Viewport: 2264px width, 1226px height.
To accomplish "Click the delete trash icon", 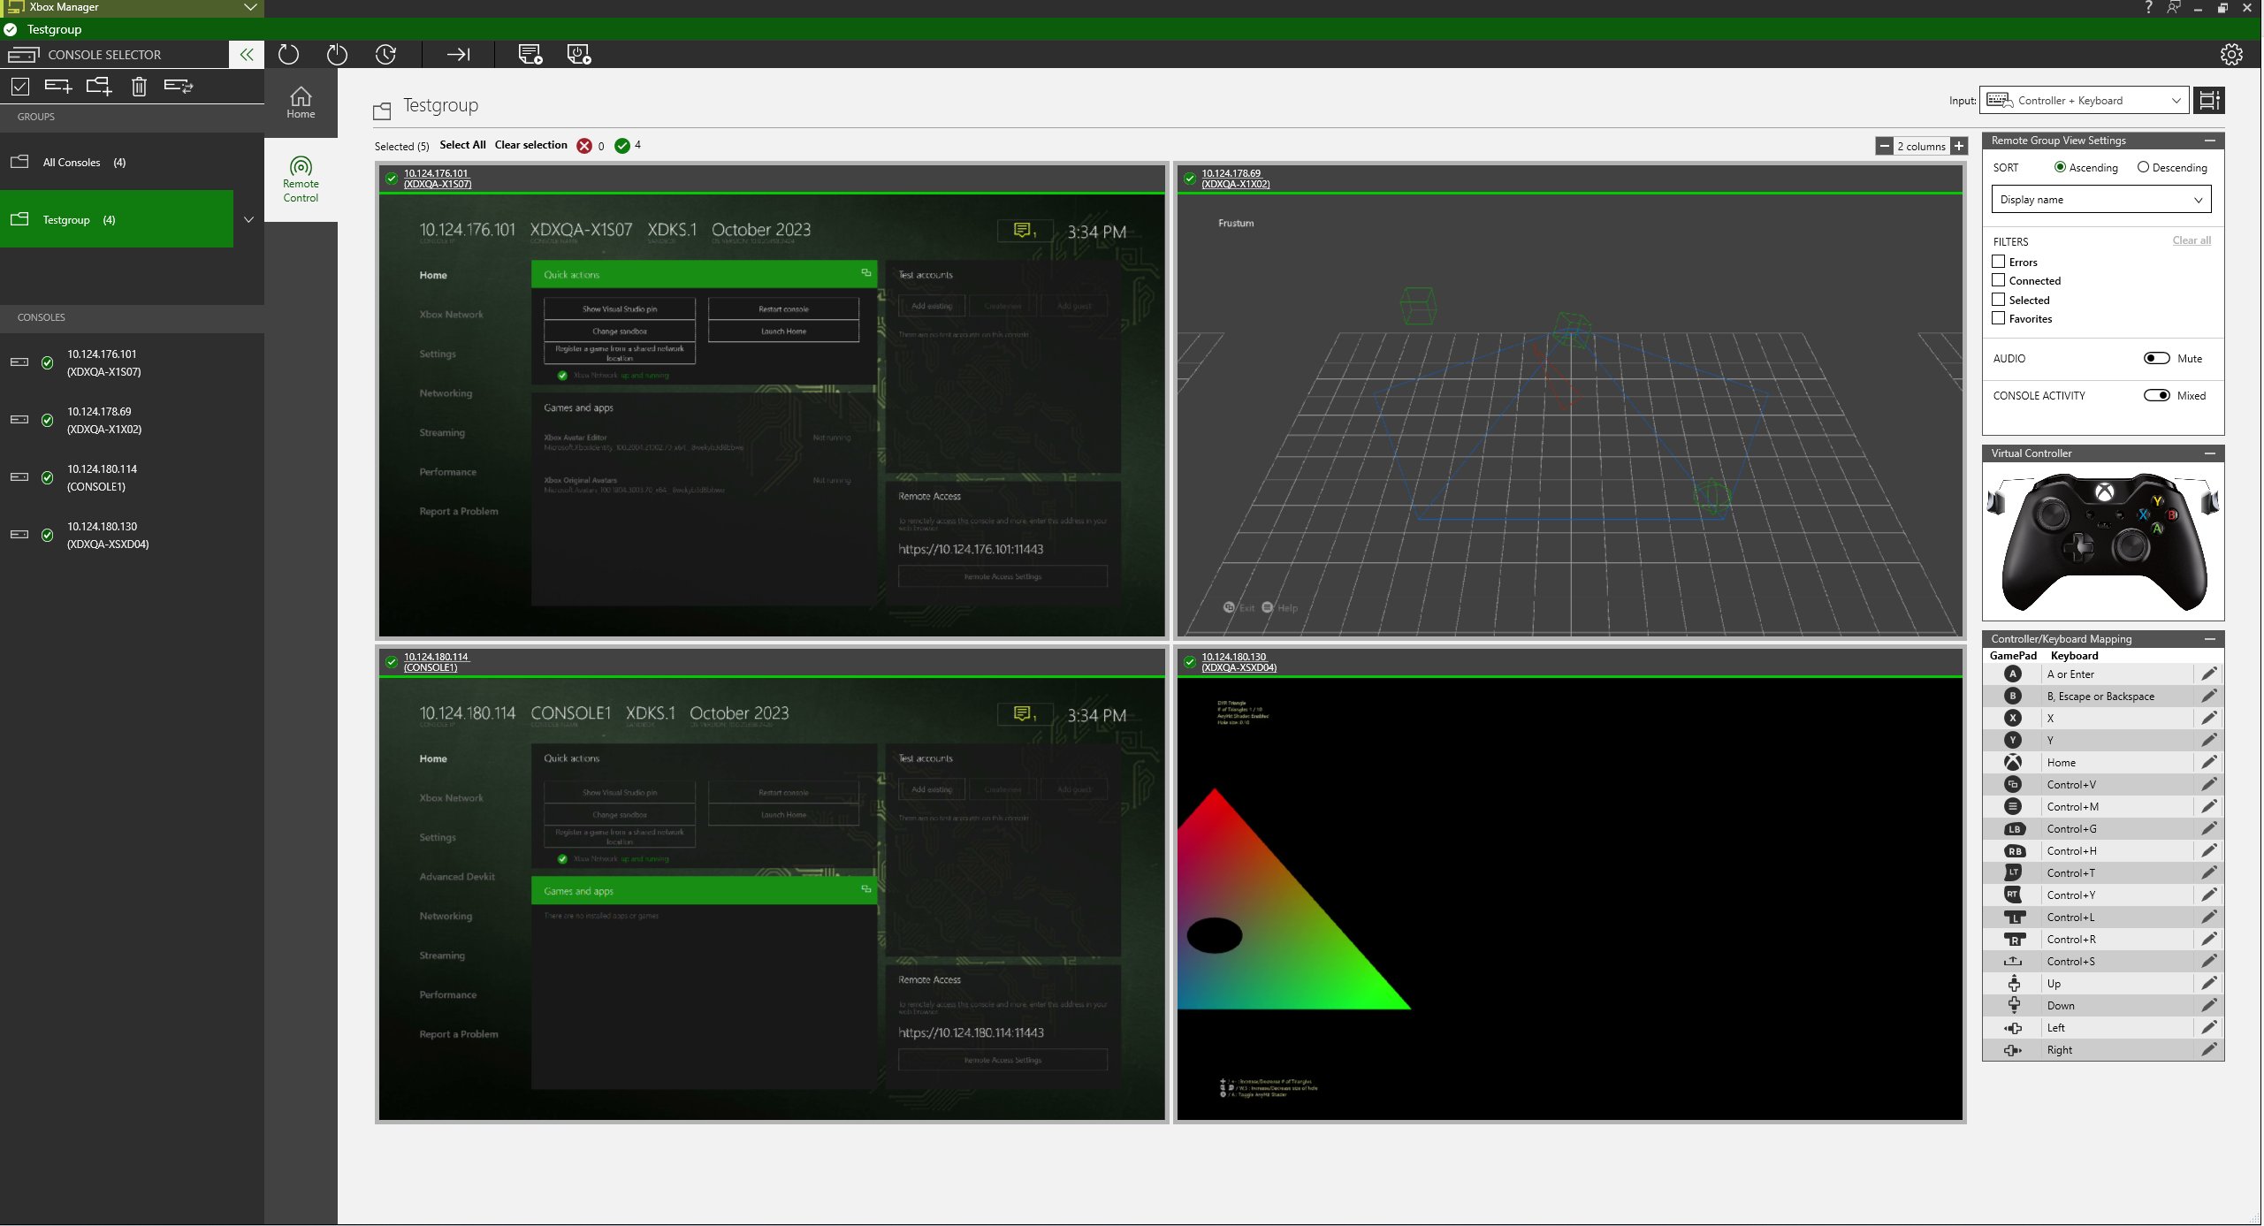I will tap(139, 87).
